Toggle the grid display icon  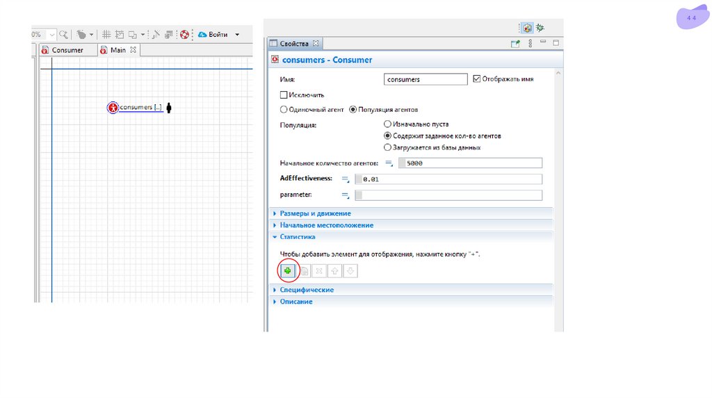point(106,35)
